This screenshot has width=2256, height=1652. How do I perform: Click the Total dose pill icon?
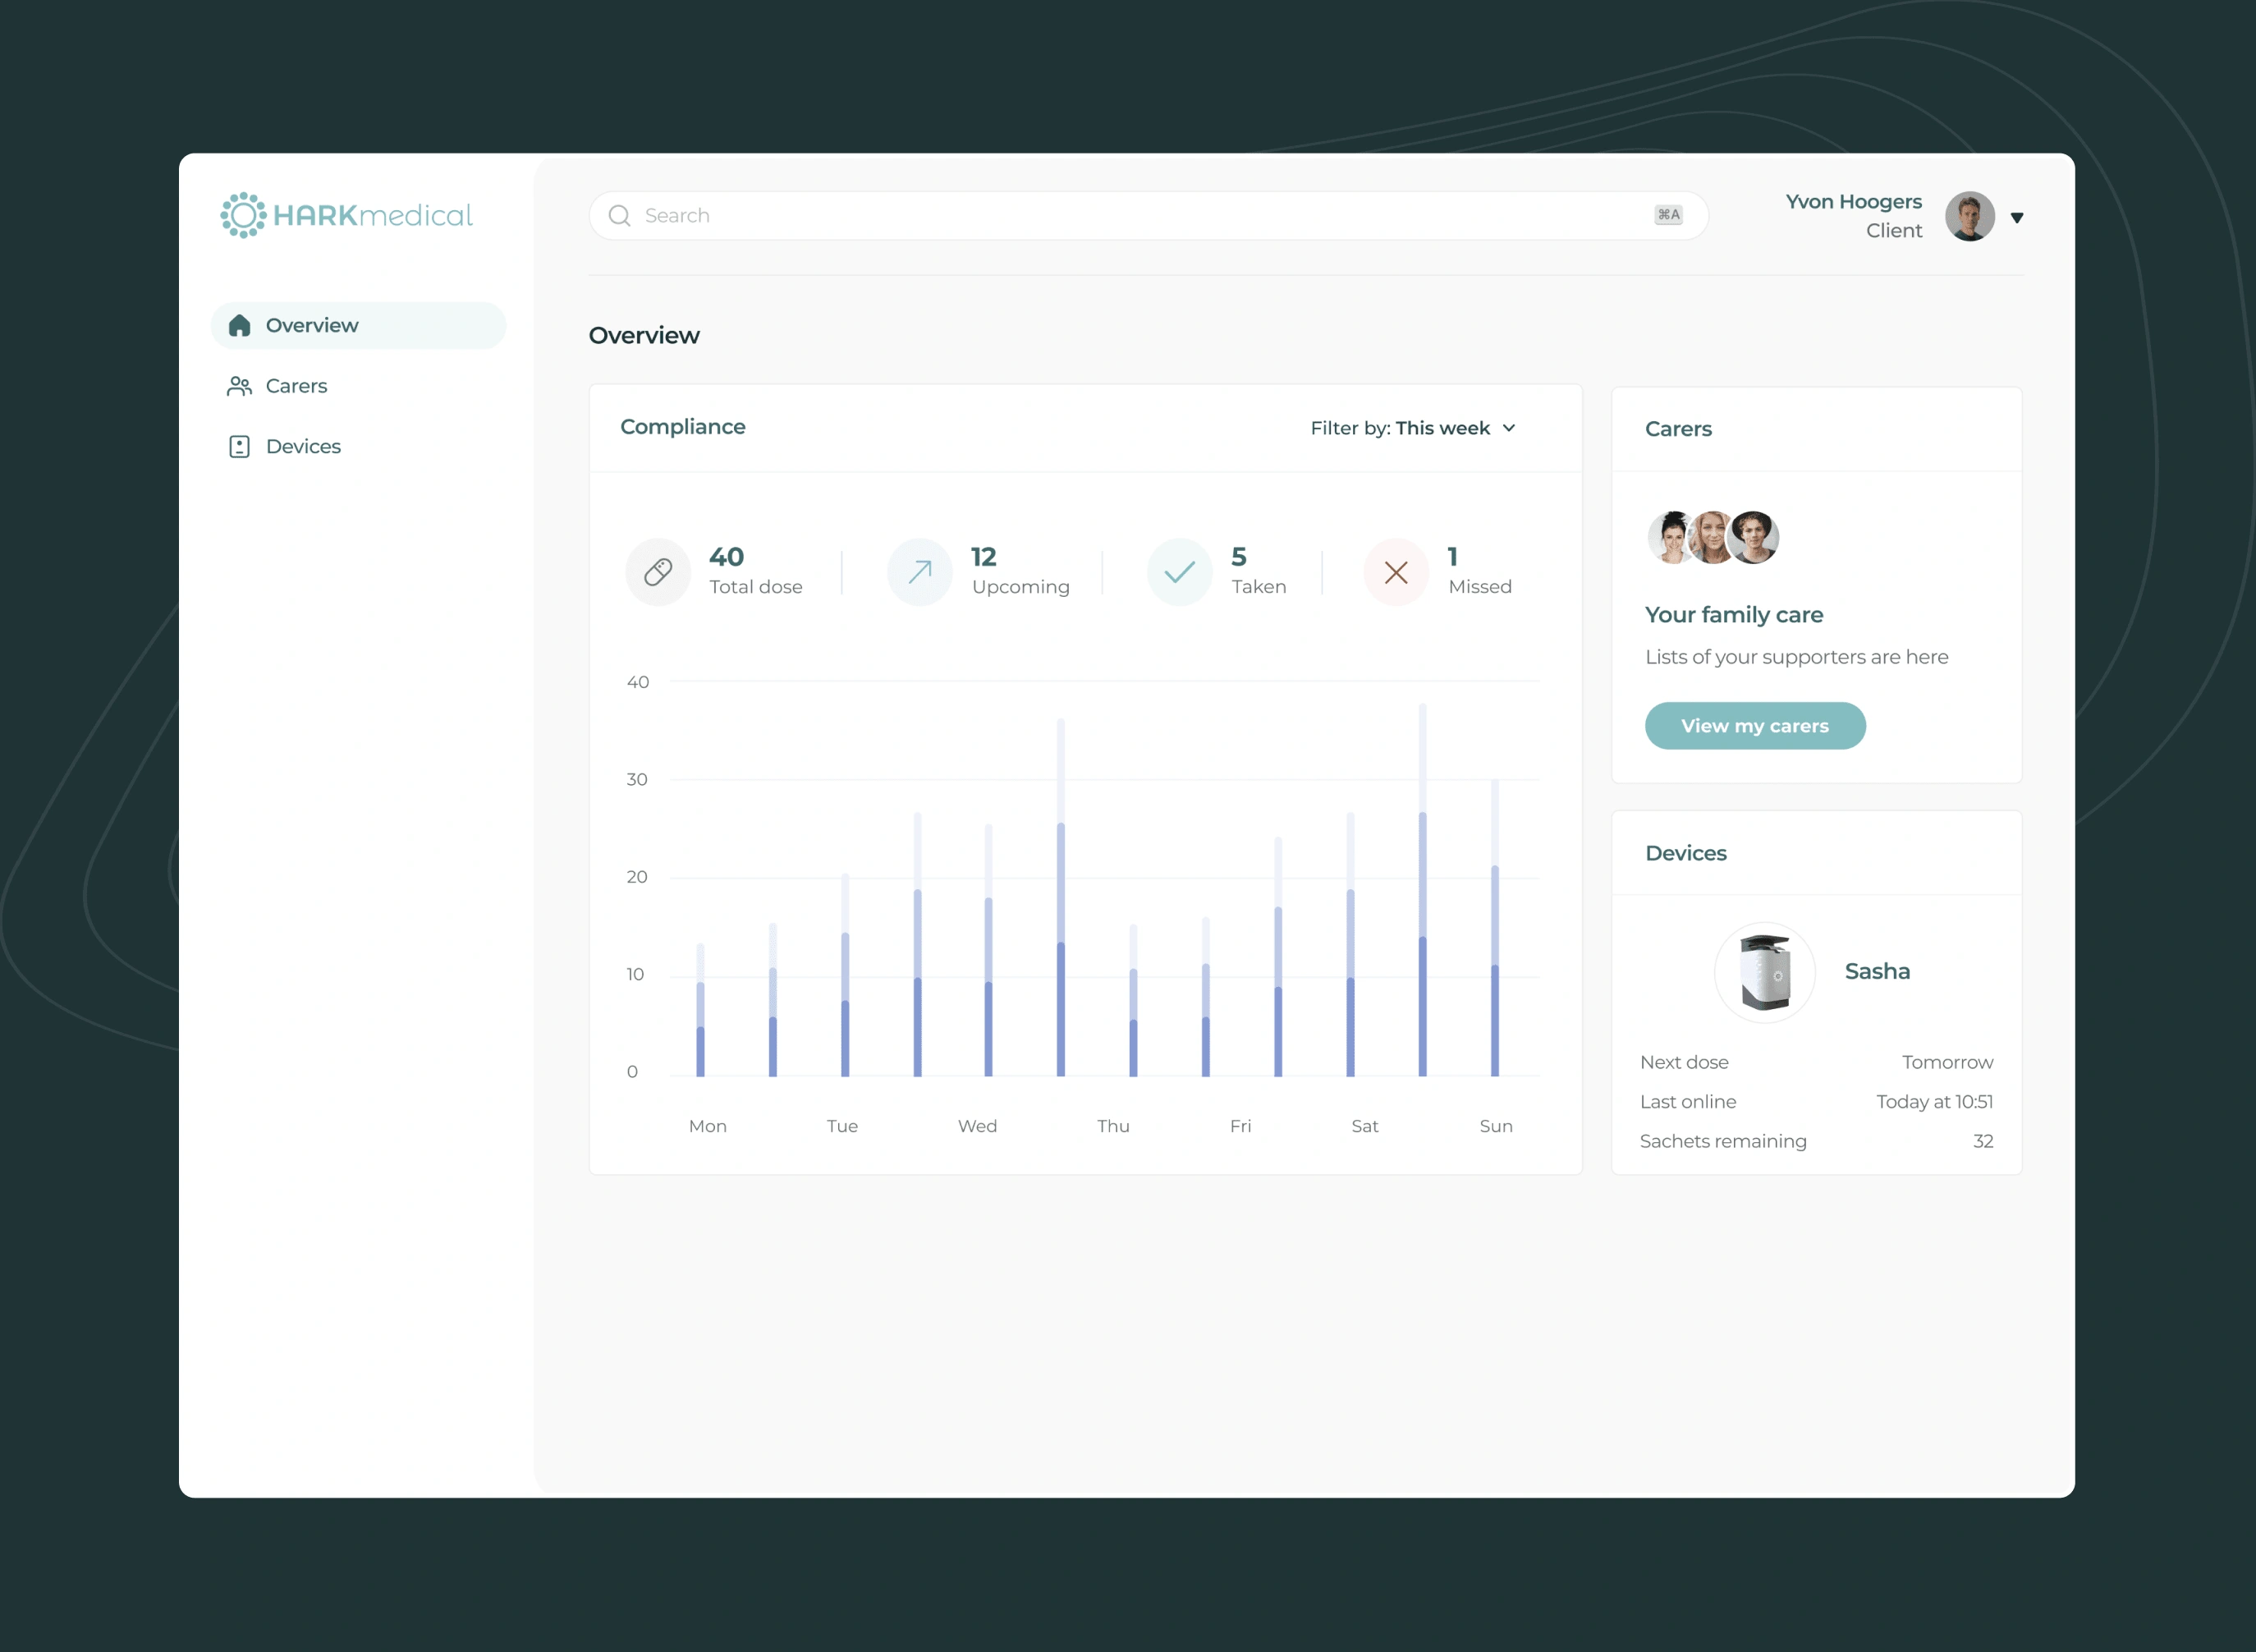(658, 572)
